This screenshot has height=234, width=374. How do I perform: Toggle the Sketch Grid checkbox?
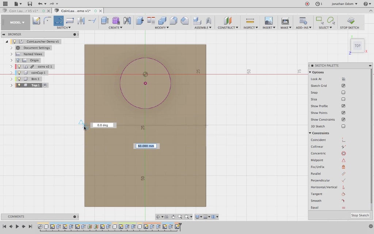(x=343, y=86)
